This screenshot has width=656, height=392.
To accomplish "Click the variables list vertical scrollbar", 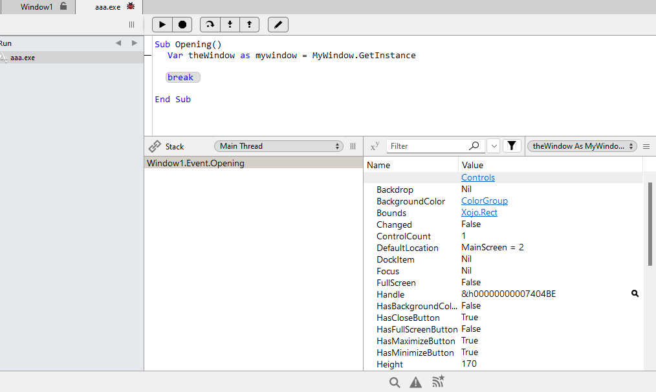I will (x=650, y=224).
